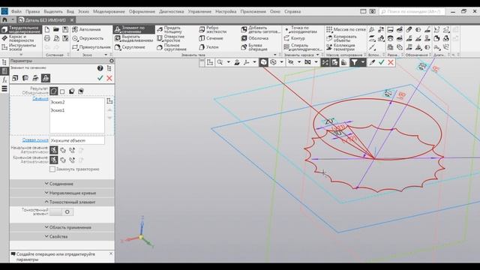Open help in Параметры panel
Screen dimensions: 480x270
[x=100, y=68]
